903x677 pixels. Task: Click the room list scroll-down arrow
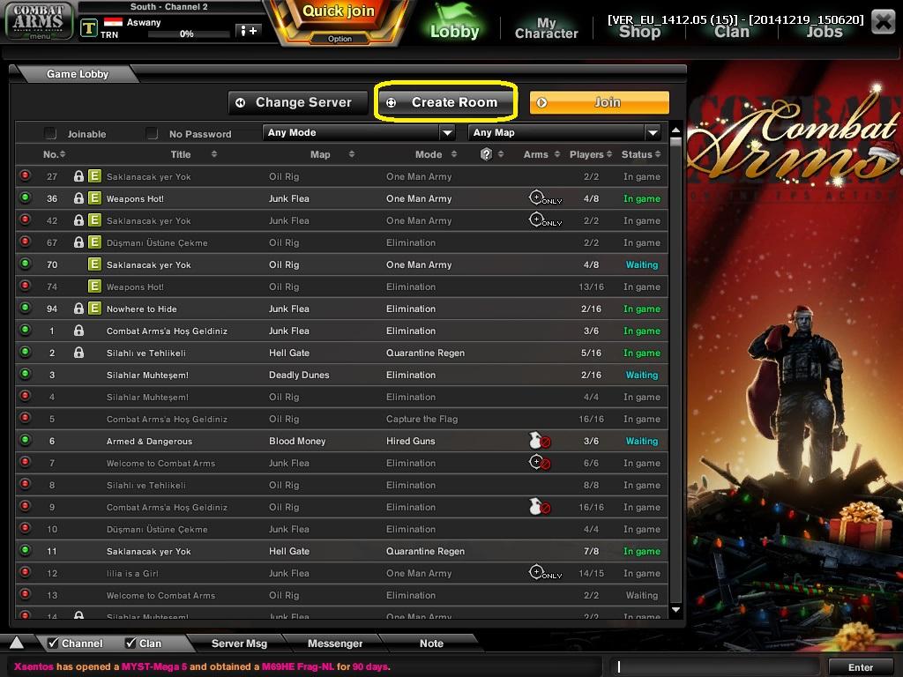676,610
